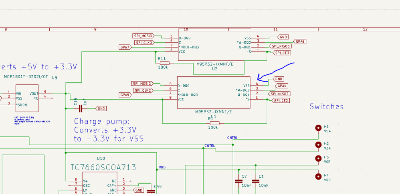Select GND label on U2 VSS pin

click(x=283, y=37)
